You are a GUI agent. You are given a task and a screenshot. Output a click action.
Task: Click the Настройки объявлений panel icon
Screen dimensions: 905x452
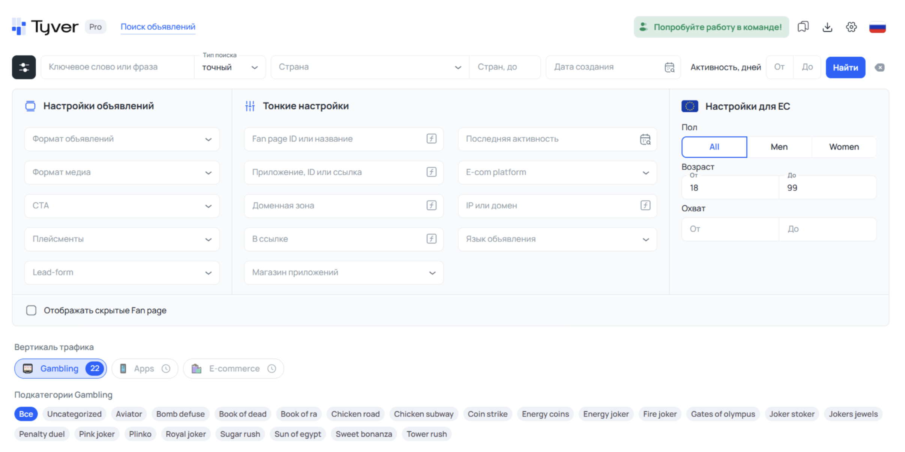30,106
